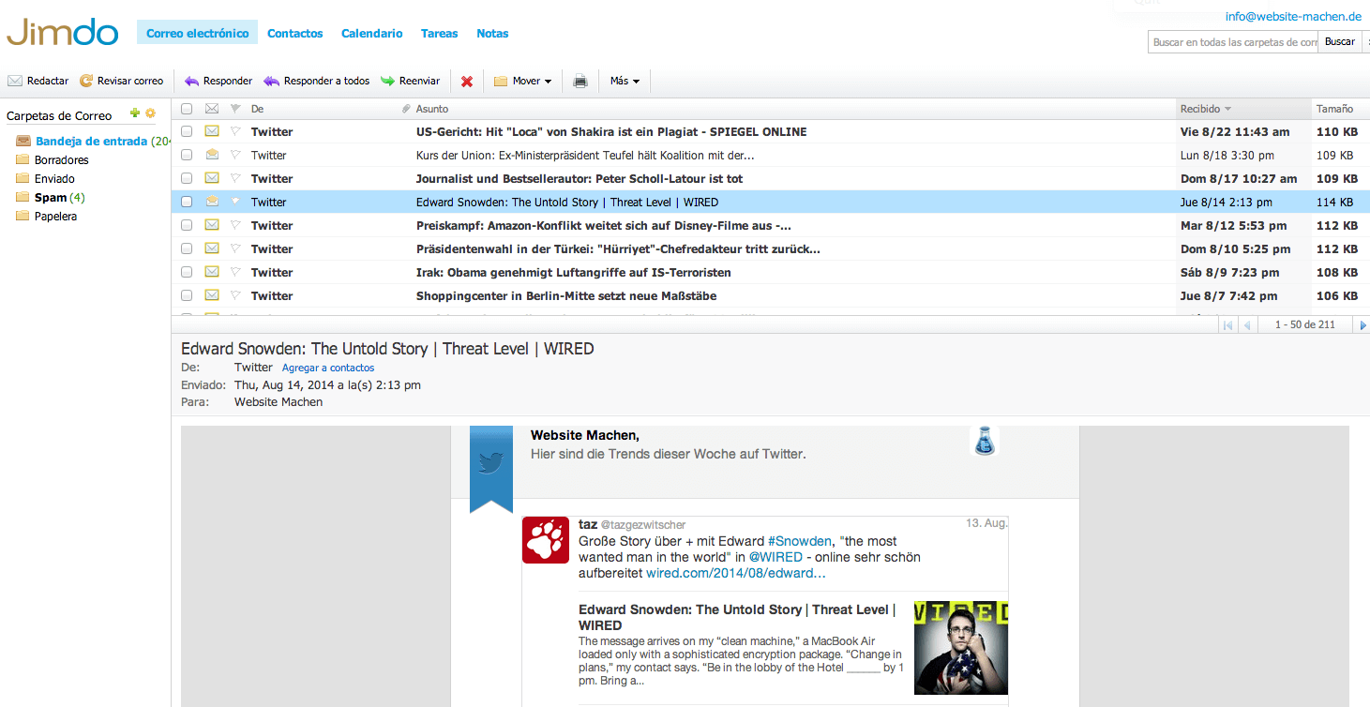Open the Shoppingcenter in Berlin-Mitte email

pos(566,295)
